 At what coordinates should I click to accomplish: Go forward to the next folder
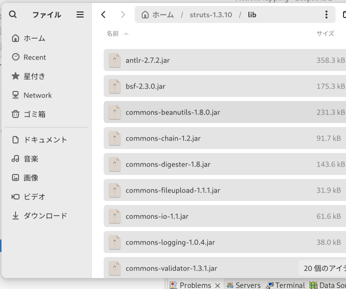tap(123, 14)
